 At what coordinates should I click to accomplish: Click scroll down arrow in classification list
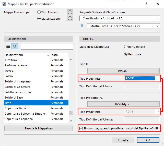71,121
